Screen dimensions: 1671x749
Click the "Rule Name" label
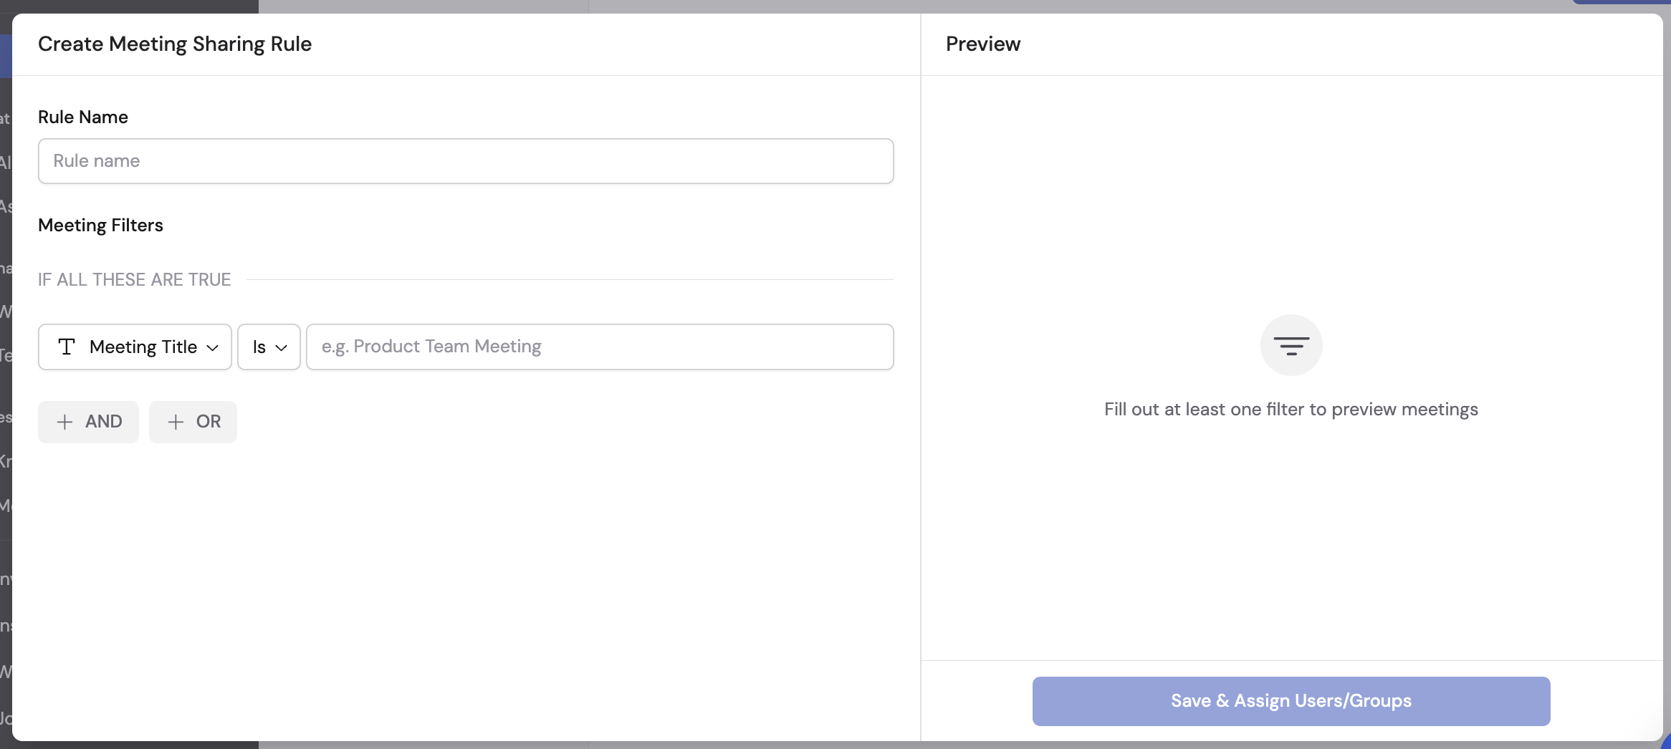point(83,117)
